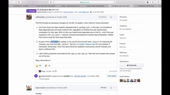The height and width of the screenshot is (95, 170).
Task: Open the Safari downloads icon
Action: (148, 2)
